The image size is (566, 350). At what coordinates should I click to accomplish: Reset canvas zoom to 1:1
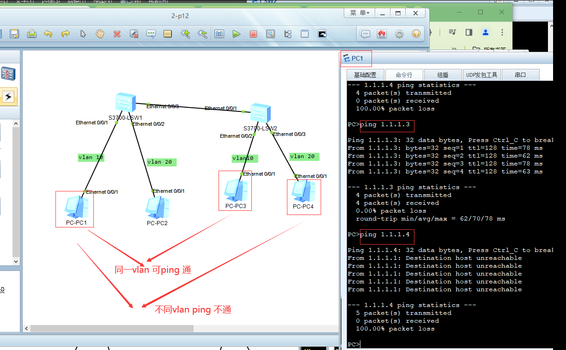point(219,34)
